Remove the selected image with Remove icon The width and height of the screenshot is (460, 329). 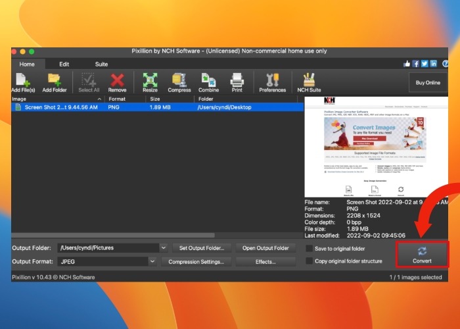[118, 82]
